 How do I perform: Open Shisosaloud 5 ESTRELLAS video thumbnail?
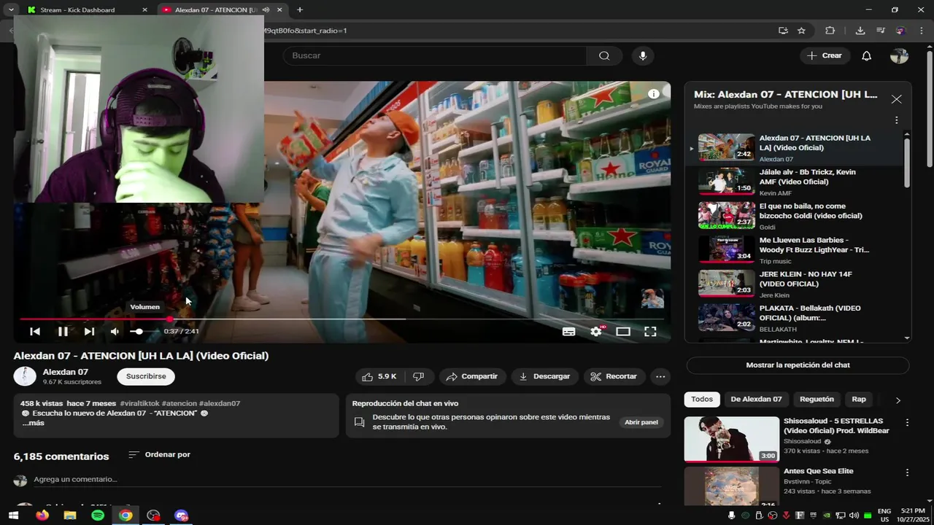[732, 439]
